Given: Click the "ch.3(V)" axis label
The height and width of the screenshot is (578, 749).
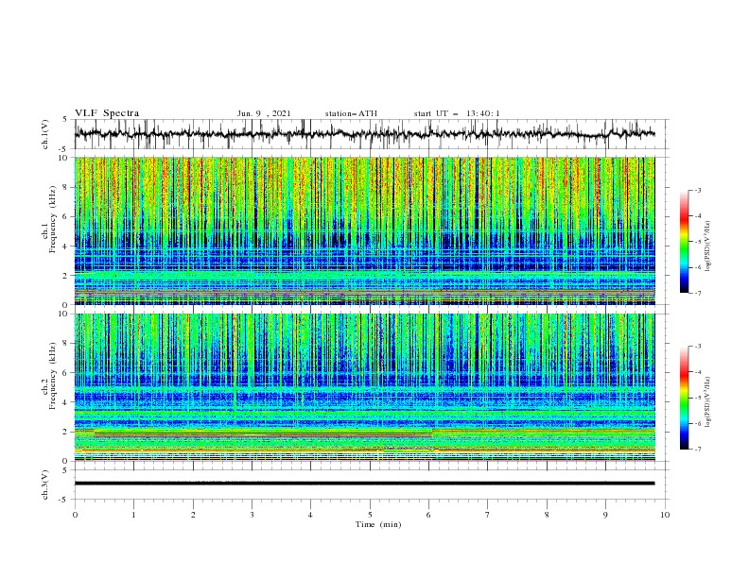Looking at the screenshot, I should 45,484.
